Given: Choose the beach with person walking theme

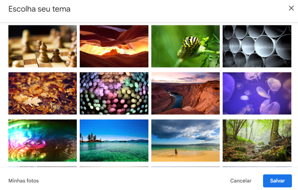Looking at the screenshot, I should (185, 140).
